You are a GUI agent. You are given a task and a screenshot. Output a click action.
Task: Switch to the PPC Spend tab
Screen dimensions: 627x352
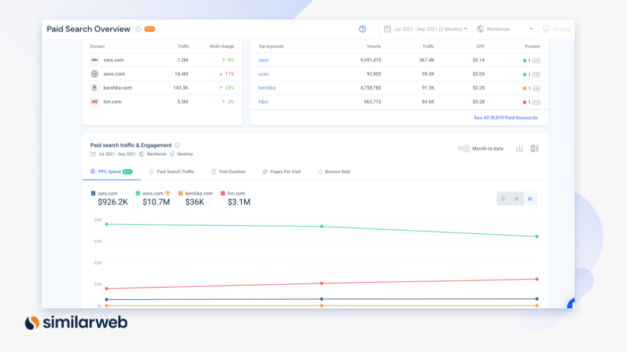(111, 171)
